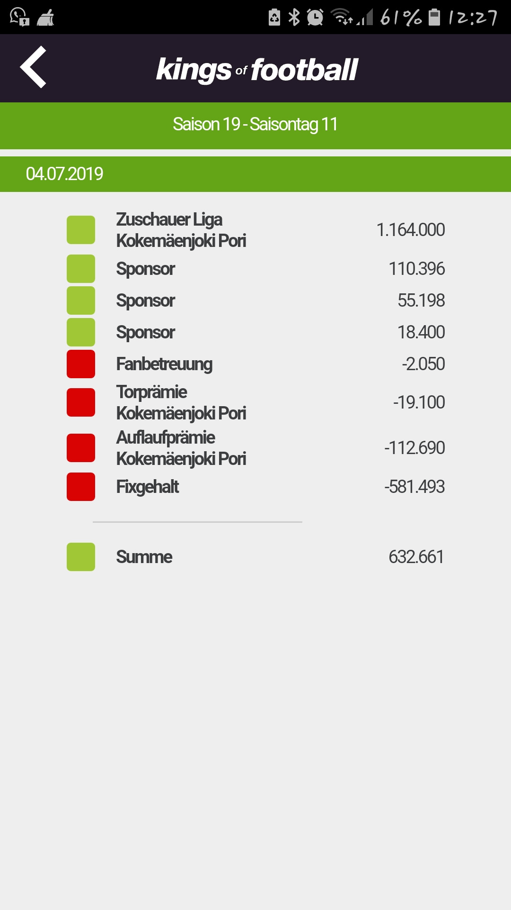Tap the broom cleaner notification icon
This screenshot has width=511, height=910.
(x=46, y=18)
